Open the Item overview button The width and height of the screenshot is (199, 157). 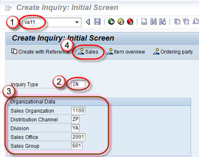[126, 52]
